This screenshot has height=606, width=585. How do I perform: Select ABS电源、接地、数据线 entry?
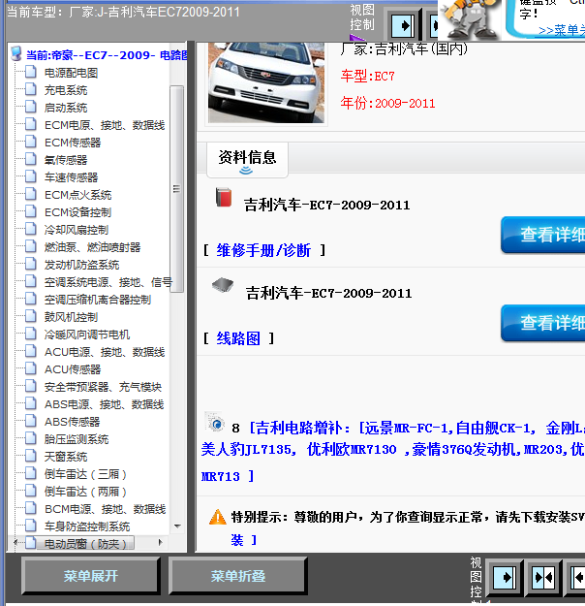coord(105,404)
